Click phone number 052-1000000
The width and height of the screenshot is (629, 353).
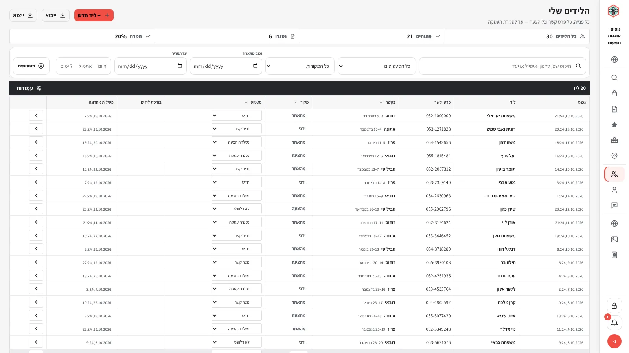pos(438,116)
